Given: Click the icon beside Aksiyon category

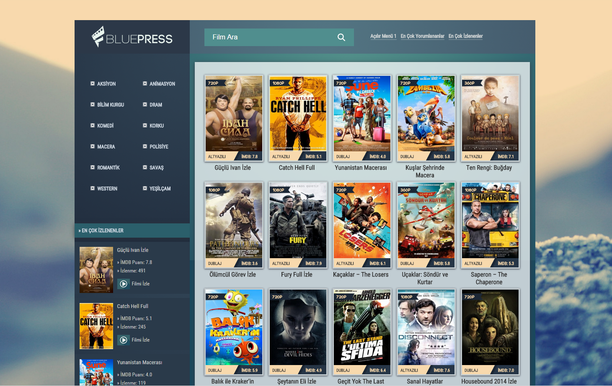Looking at the screenshot, I should (93, 83).
